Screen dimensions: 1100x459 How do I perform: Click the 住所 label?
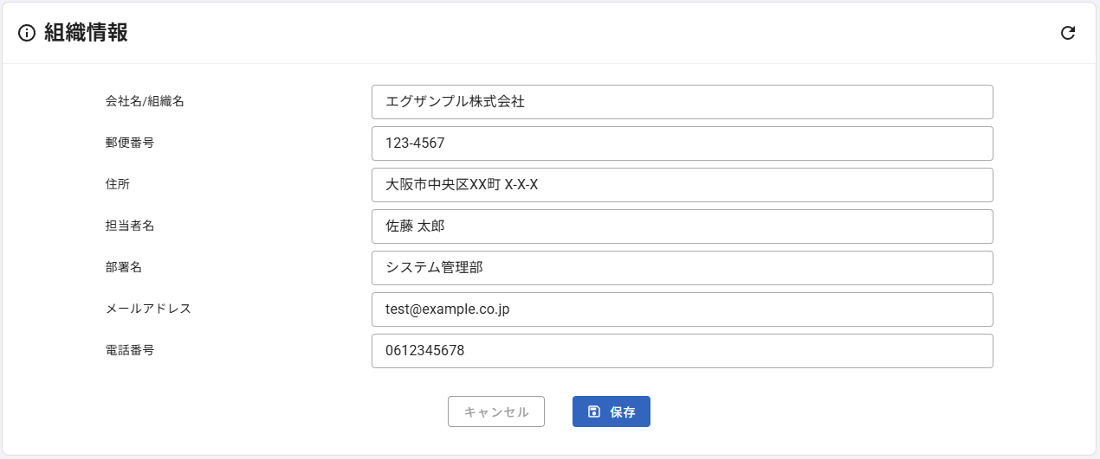pos(118,184)
